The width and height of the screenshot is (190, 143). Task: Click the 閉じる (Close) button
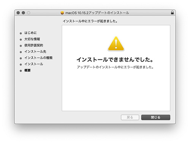point(156,118)
